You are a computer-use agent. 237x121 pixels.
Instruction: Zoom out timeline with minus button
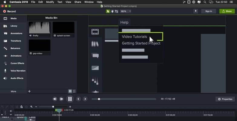point(36,107)
